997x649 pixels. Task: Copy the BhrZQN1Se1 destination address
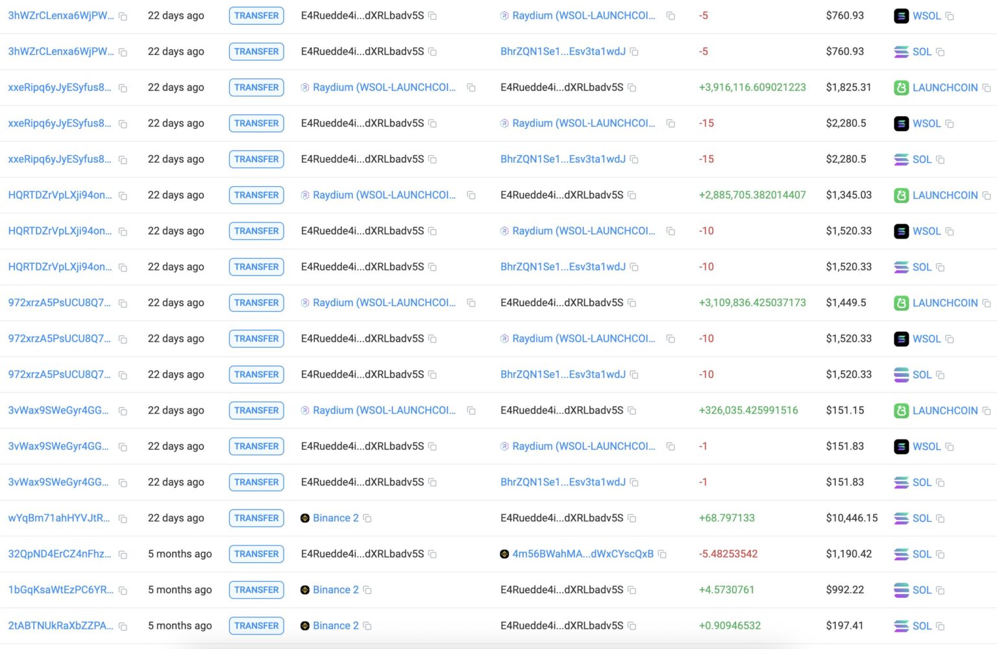tap(634, 51)
